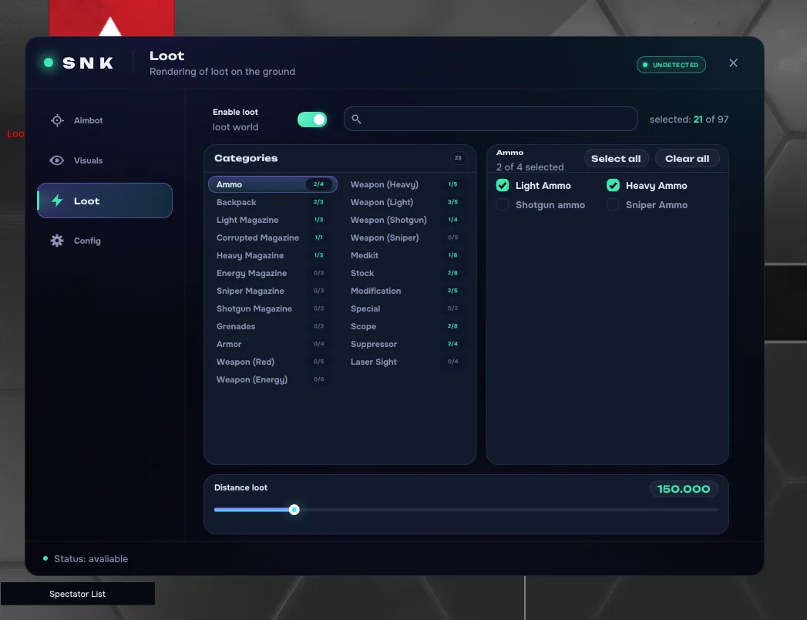Click the Visuals eye icon
Image resolution: width=807 pixels, height=620 pixels.
click(56, 160)
